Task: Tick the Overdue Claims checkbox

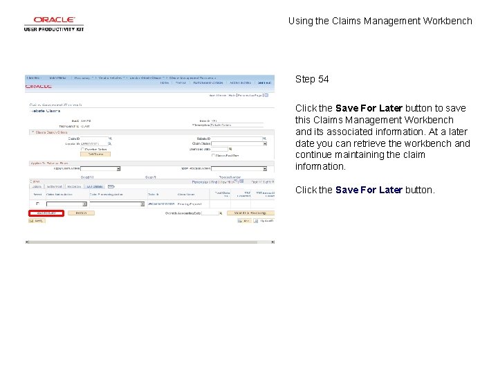Action: [x=82, y=149]
